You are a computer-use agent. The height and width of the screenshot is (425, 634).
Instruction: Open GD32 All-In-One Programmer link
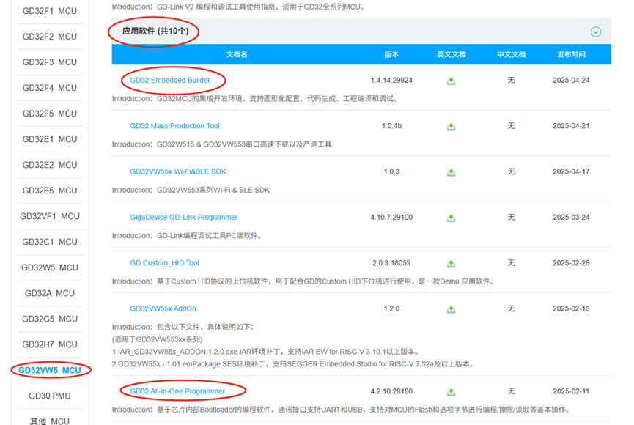(177, 391)
